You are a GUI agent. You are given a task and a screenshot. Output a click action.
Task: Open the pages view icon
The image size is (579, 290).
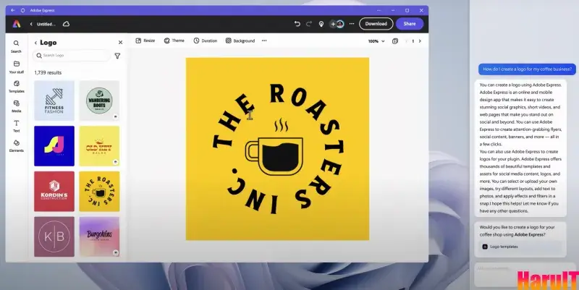click(x=395, y=41)
